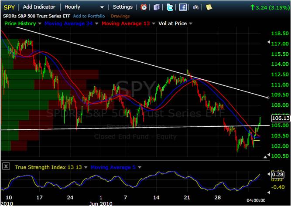
Task: Click the 109.50 price axis label
Action: (280, 95)
